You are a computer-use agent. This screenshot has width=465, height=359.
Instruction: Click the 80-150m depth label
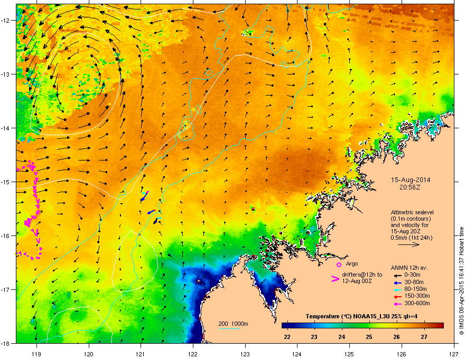click(415, 289)
